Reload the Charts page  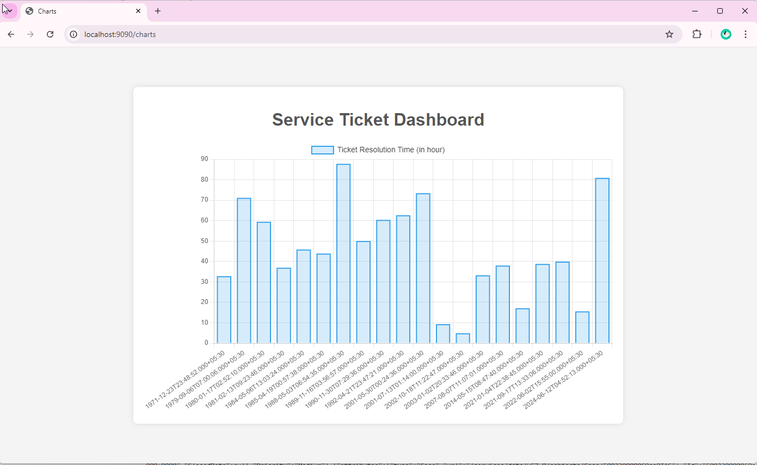[x=50, y=34]
